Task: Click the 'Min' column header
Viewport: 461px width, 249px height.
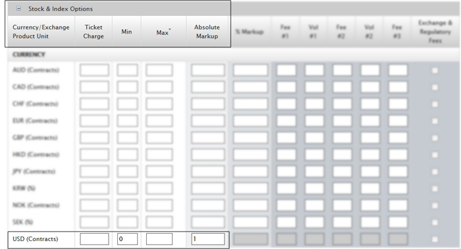Action: 126,32
